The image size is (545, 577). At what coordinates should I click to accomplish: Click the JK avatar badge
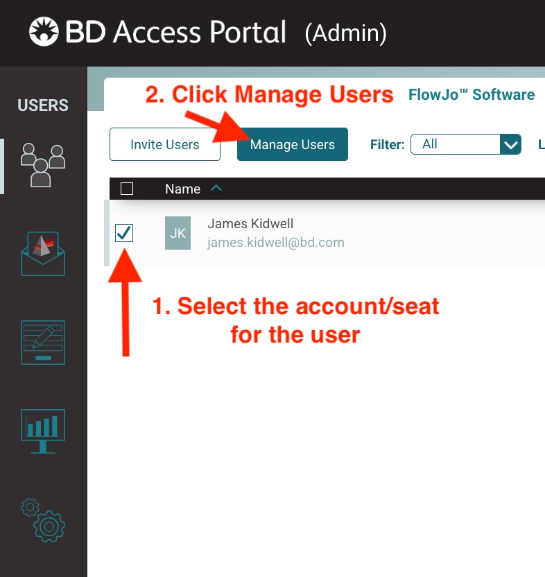pyautogui.click(x=178, y=233)
